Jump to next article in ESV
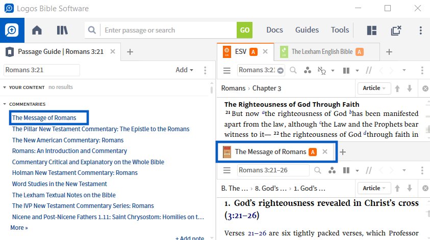The height and width of the screenshot is (240, 430). (410, 88)
